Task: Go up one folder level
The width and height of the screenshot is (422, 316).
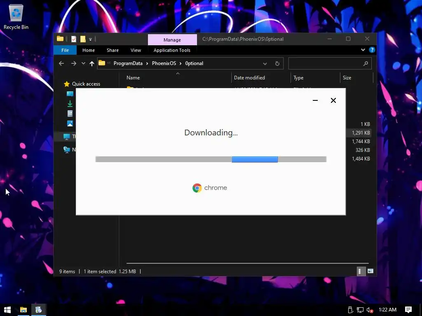Action: click(x=92, y=63)
